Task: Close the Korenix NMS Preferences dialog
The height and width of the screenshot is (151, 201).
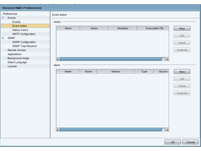Action: point(197,8)
